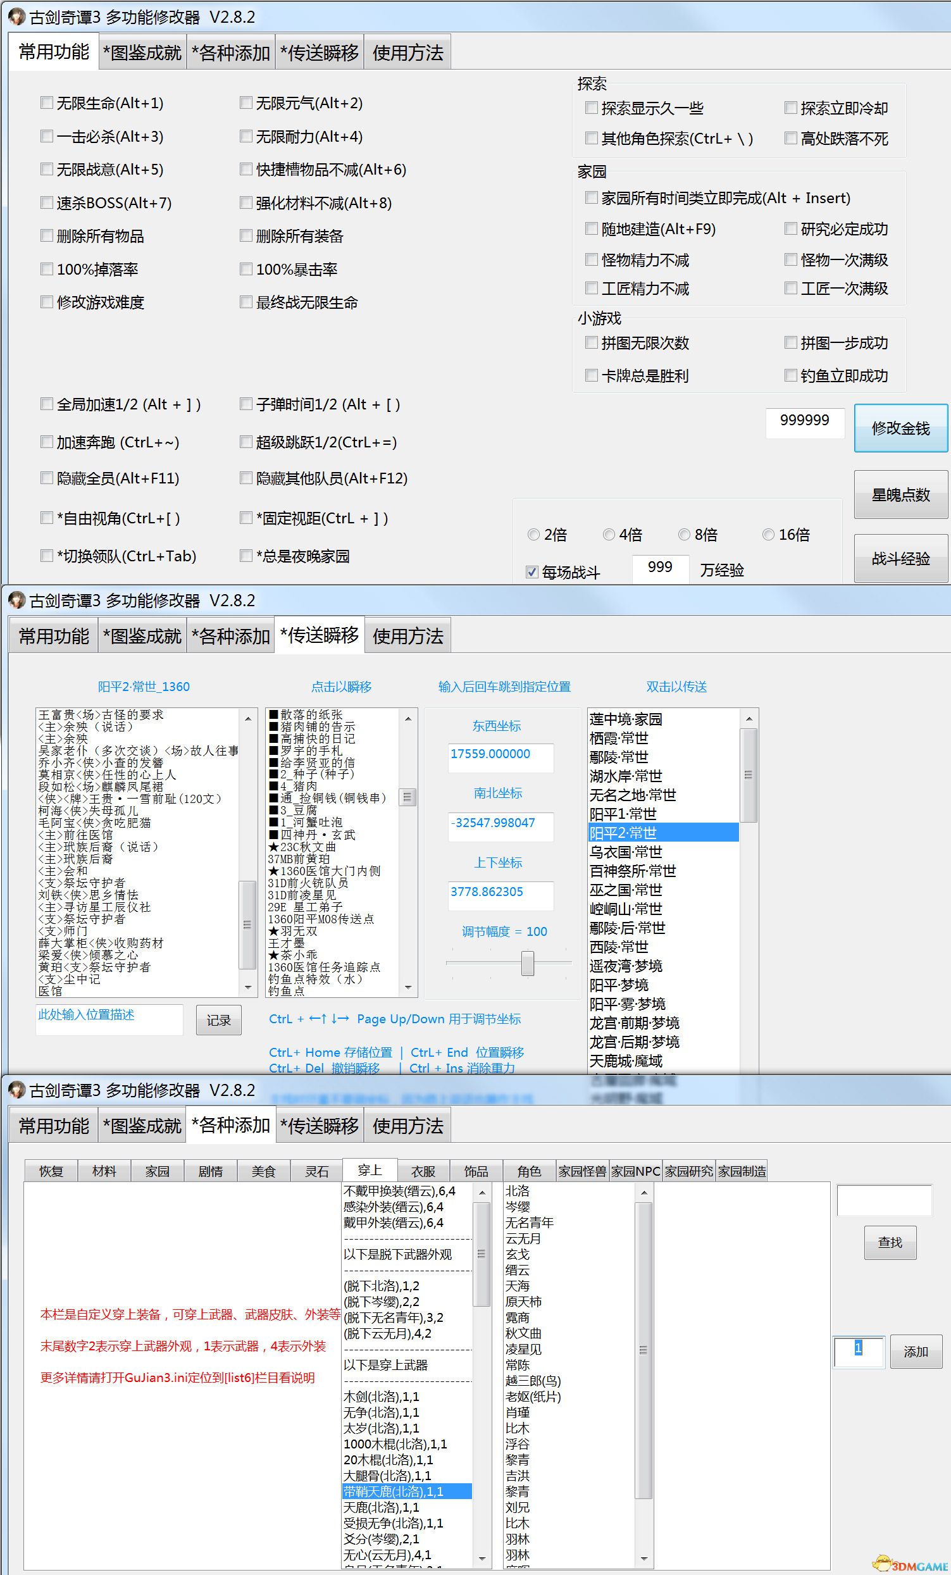Select ★羽无双 teleport point
The width and height of the screenshot is (951, 1575).
[332, 931]
